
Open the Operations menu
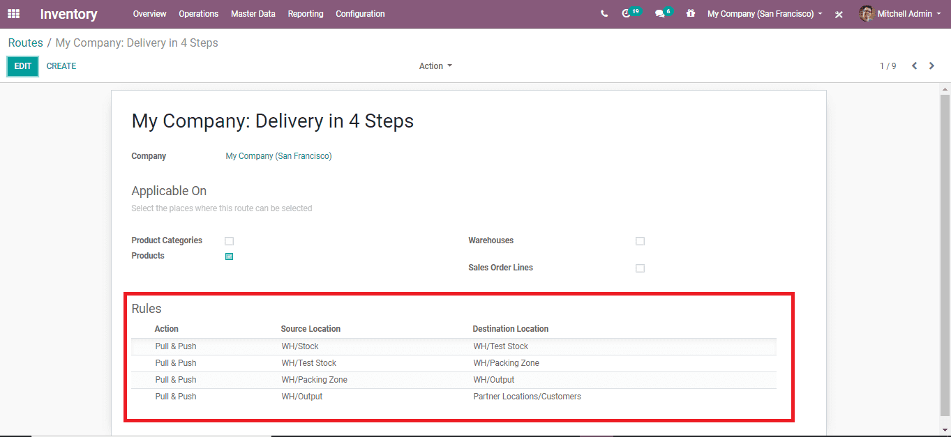198,14
